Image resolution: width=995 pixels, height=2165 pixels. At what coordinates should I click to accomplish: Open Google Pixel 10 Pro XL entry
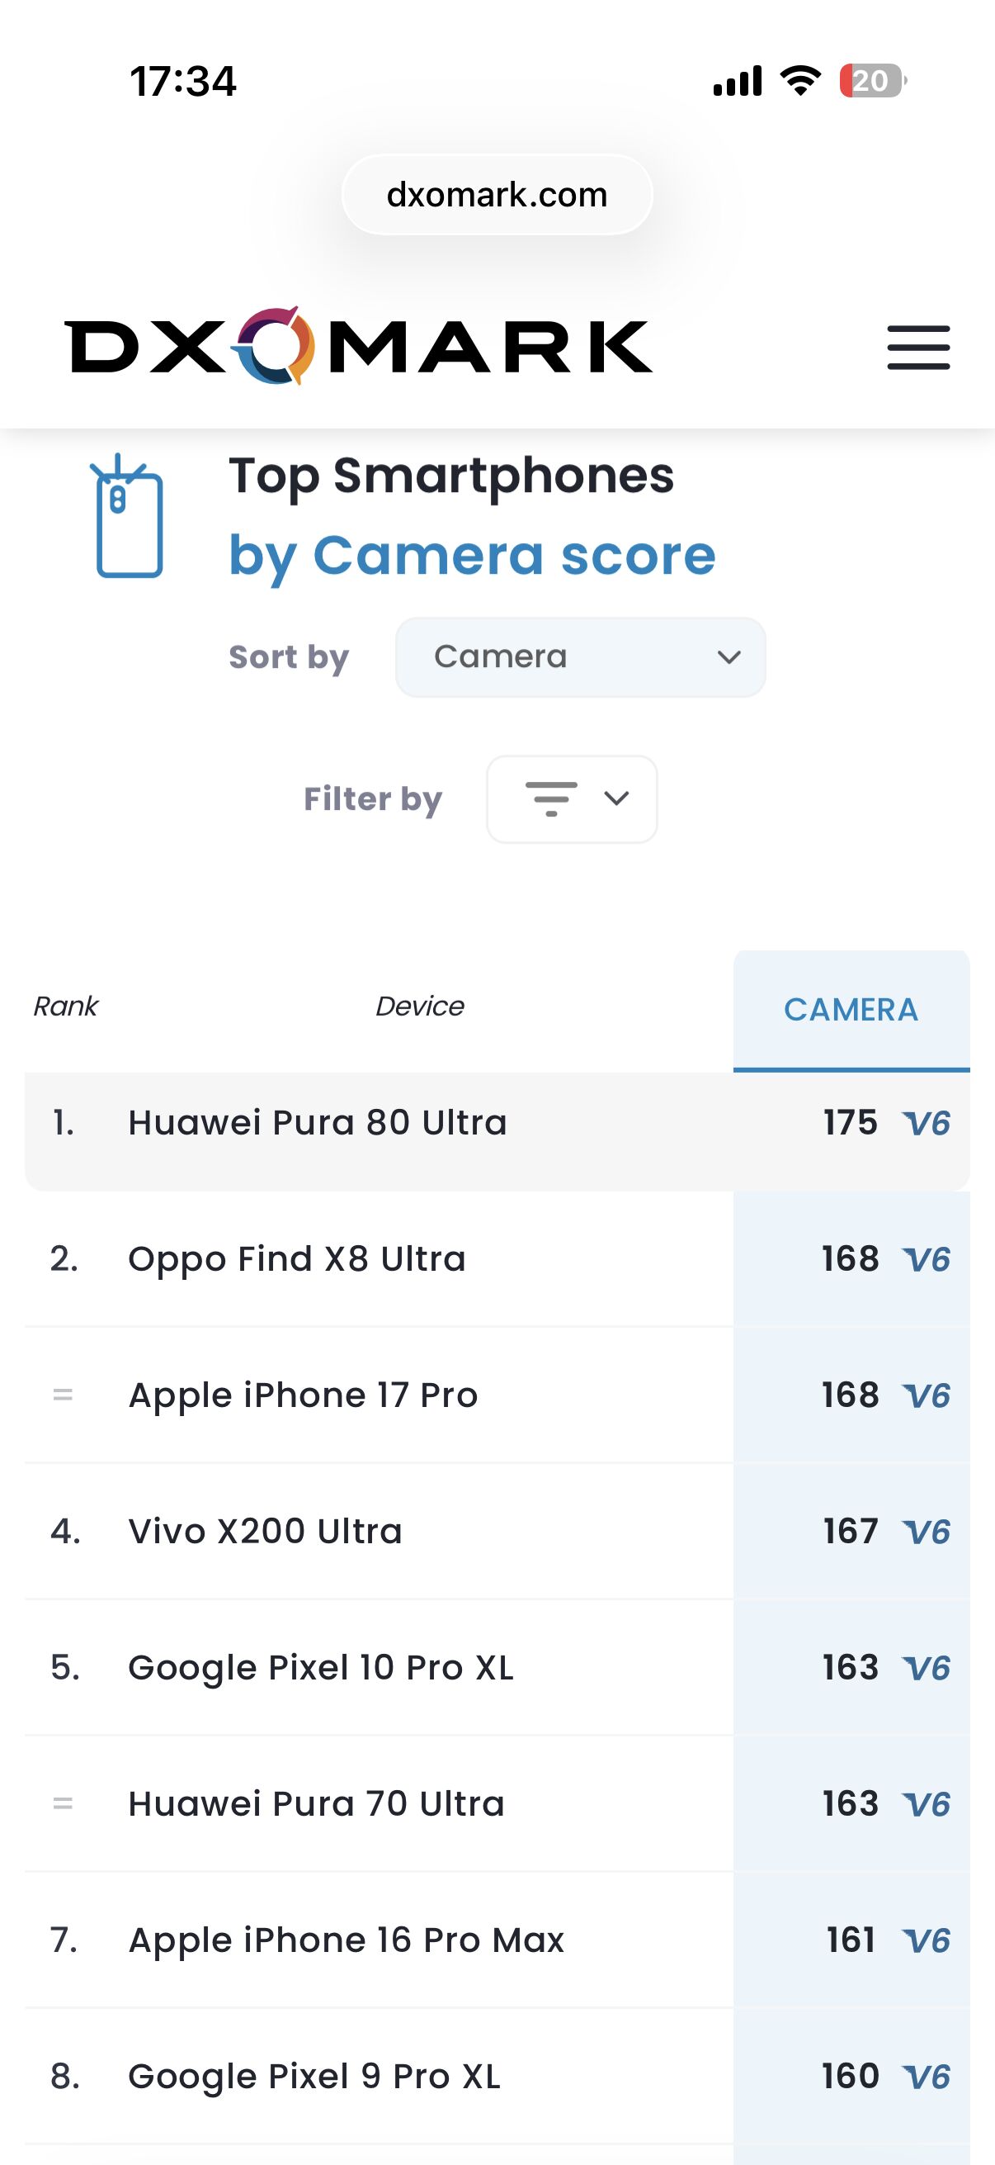(x=321, y=1667)
